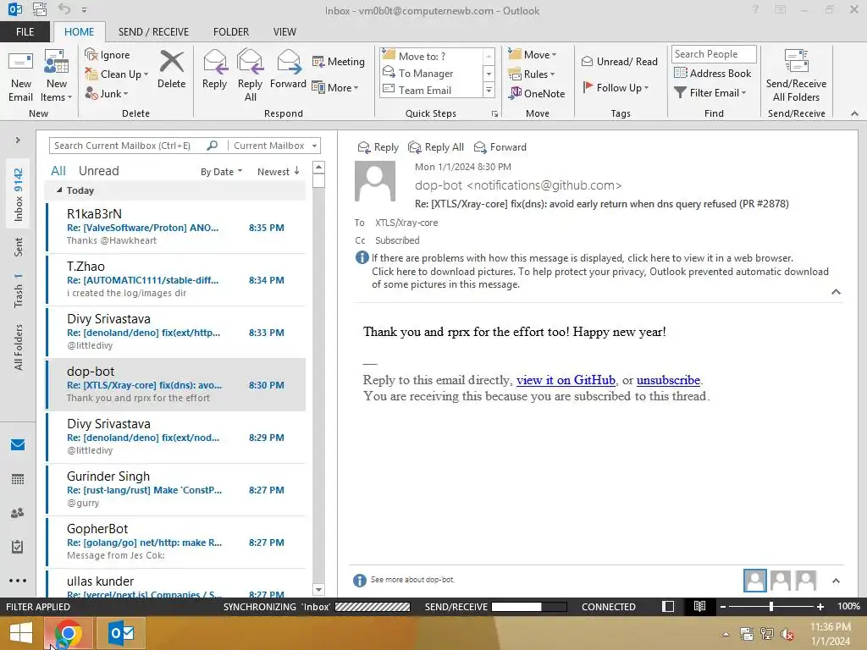Reply using the ribbon Reply icon
The height and width of the screenshot is (650, 867).
[x=214, y=69]
